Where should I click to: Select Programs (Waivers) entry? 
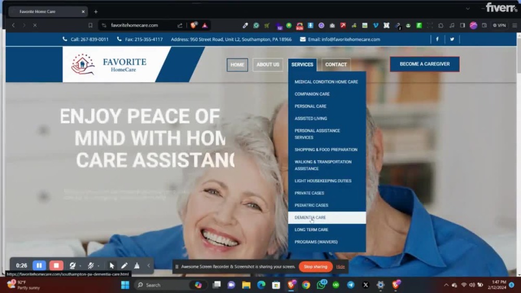click(x=316, y=242)
